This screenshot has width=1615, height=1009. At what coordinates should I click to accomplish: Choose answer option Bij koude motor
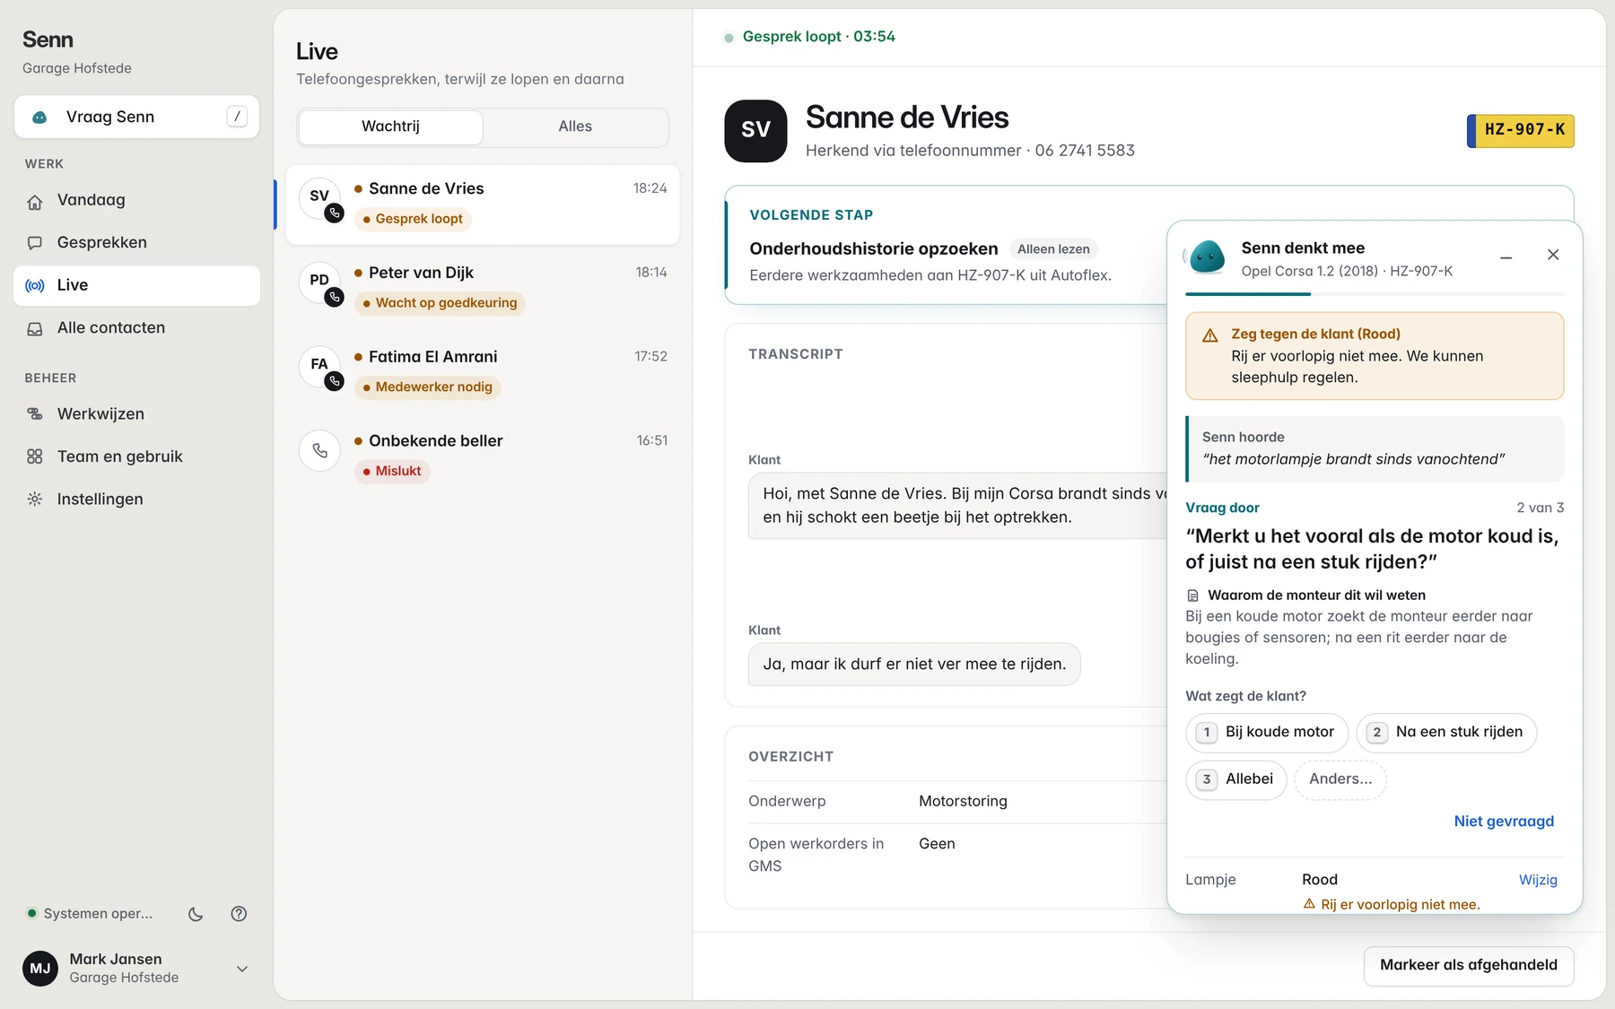pos(1267,733)
